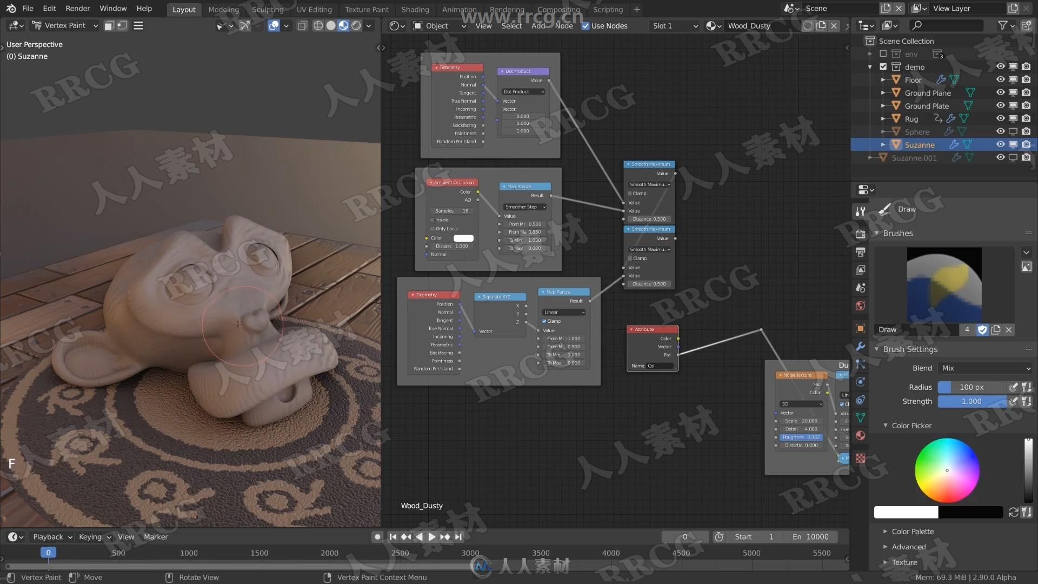Viewport: 1038px width, 584px height.
Task: Click the Animation playback start button
Action: tap(431, 536)
